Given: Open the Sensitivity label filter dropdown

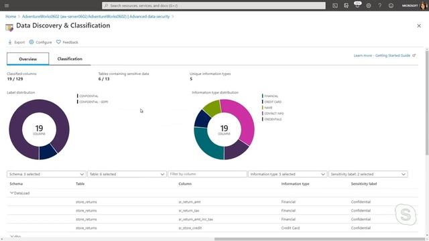Looking at the screenshot, I should pos(368,174).
